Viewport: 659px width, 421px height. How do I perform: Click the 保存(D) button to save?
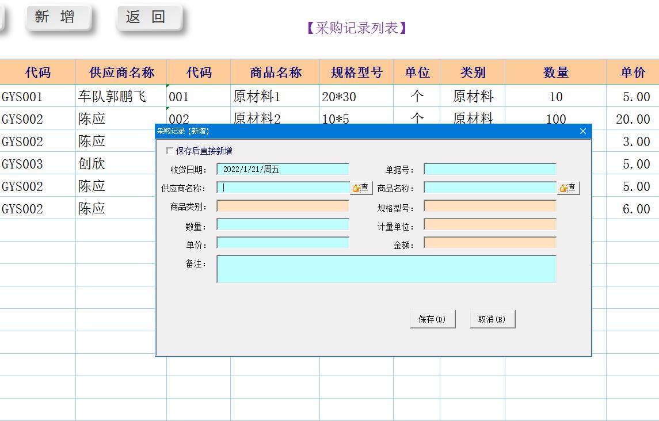click(x=432, y=319)
